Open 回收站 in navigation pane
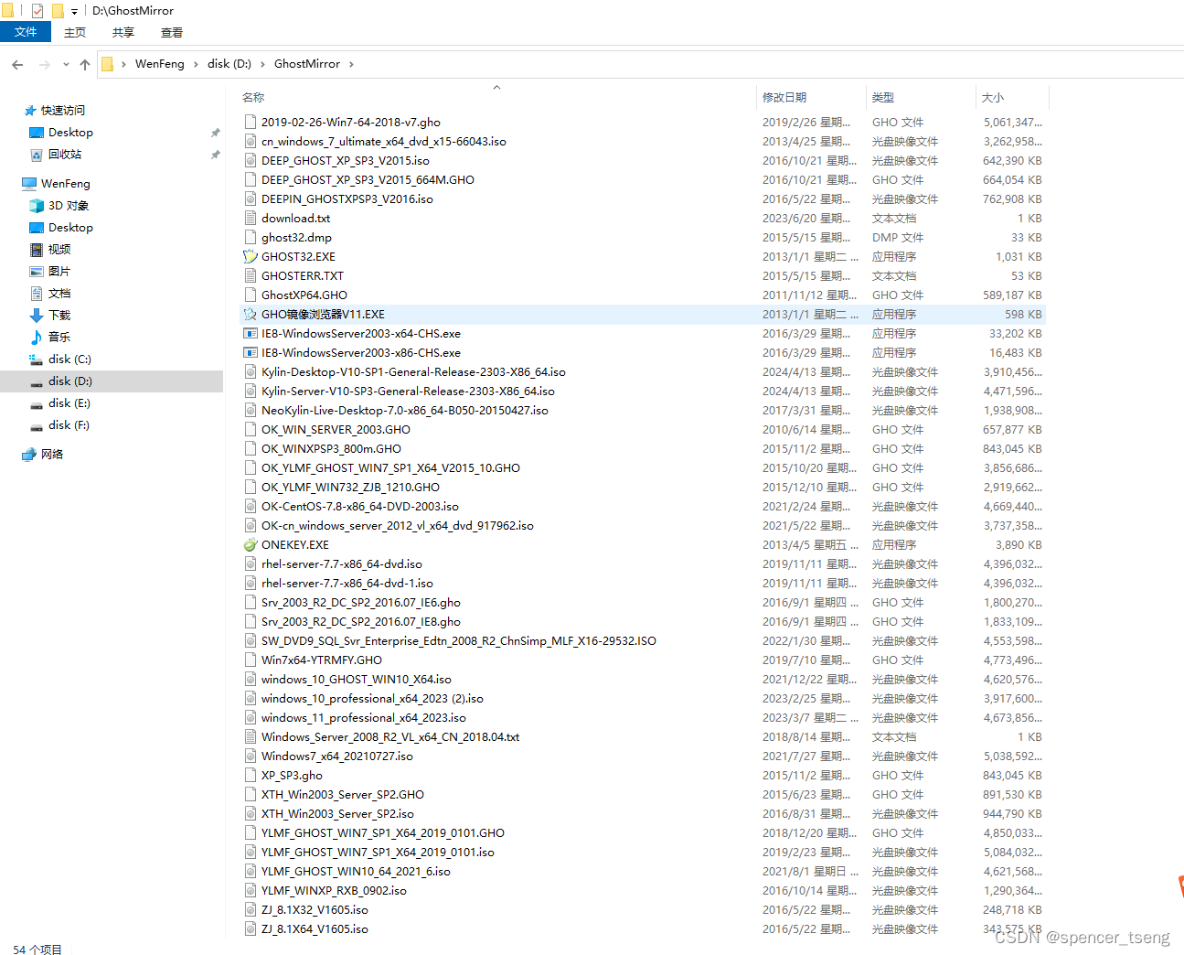 click(x=65, y=155)
